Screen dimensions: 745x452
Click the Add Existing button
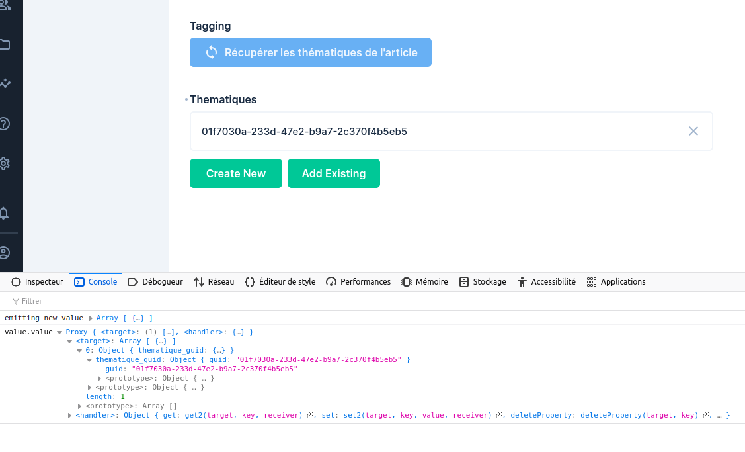[x=333, y=173]
